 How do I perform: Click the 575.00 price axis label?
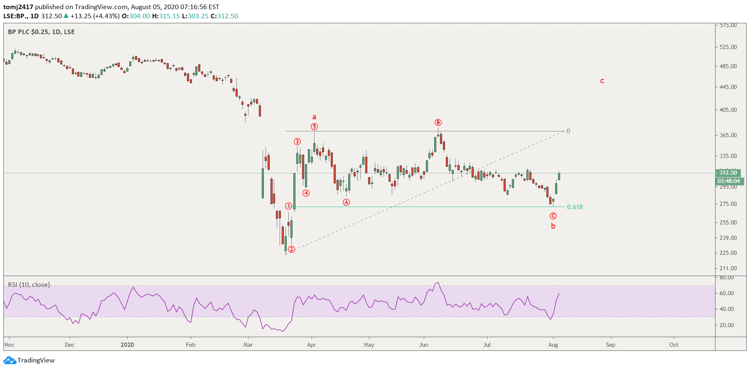coord(728,25)
